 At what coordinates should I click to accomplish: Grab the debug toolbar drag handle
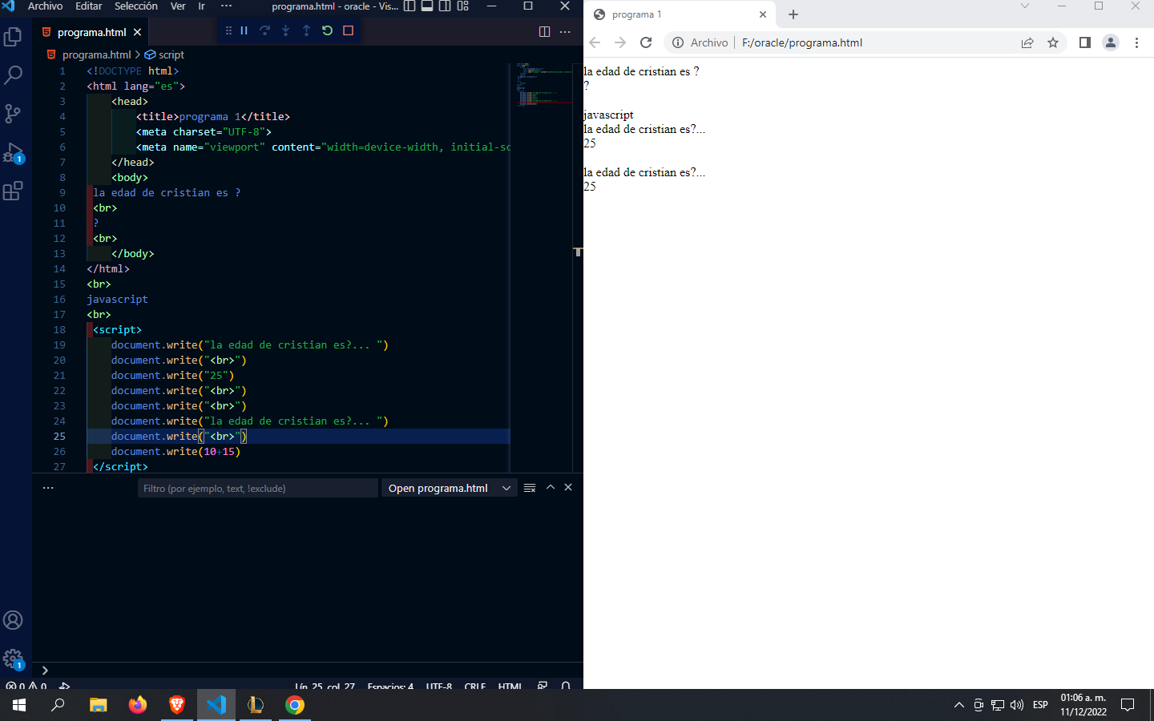[x=228, y=30]
